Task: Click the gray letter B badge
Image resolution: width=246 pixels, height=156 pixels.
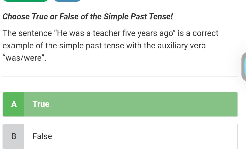Action: pyautogui.click(x=14, y=136)
